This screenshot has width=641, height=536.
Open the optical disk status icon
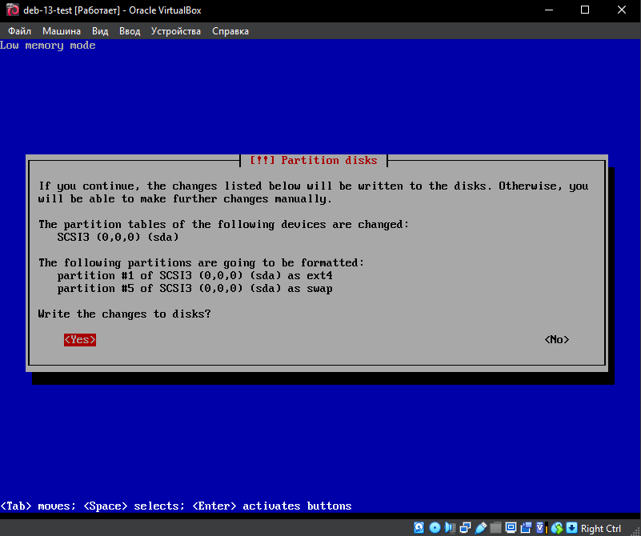[435, 528]
